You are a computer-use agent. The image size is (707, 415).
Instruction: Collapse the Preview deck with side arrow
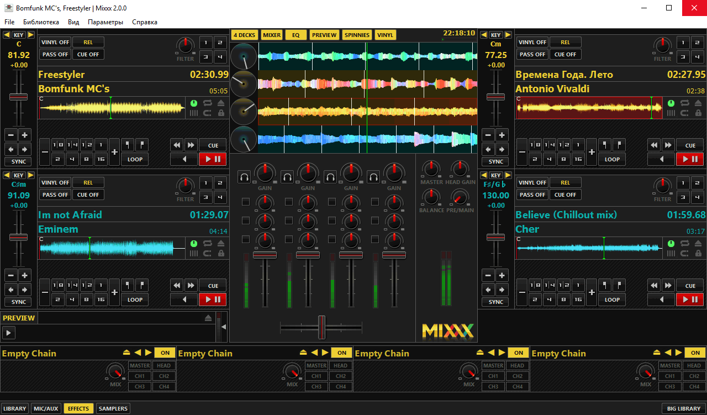point(224,327)
